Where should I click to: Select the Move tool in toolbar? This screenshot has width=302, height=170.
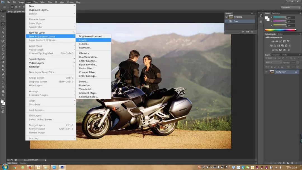coord(3,16)
